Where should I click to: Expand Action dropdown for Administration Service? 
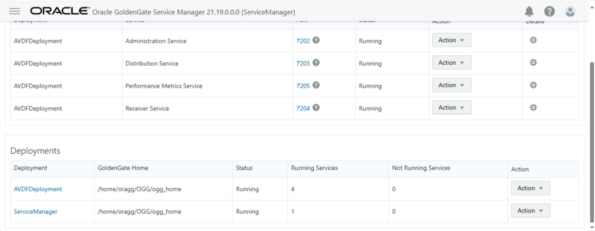coord(451,40)
